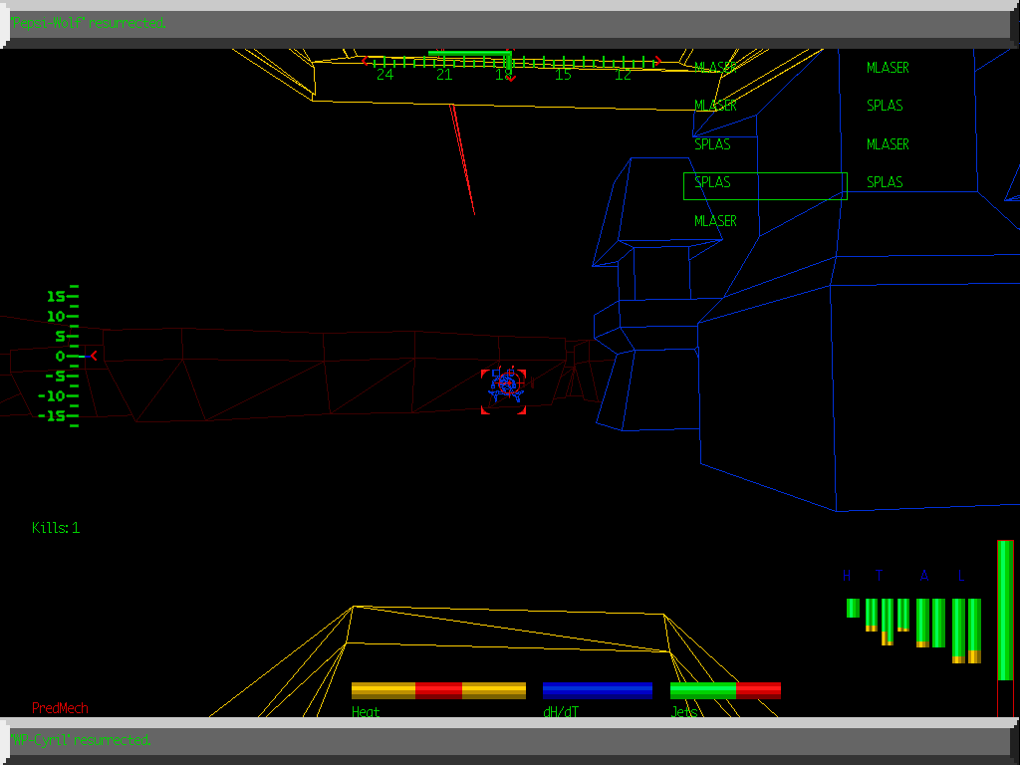Select the bottom MLASER in left weapon column
The height and width of the screenshot is (765, 1020).
715,221
